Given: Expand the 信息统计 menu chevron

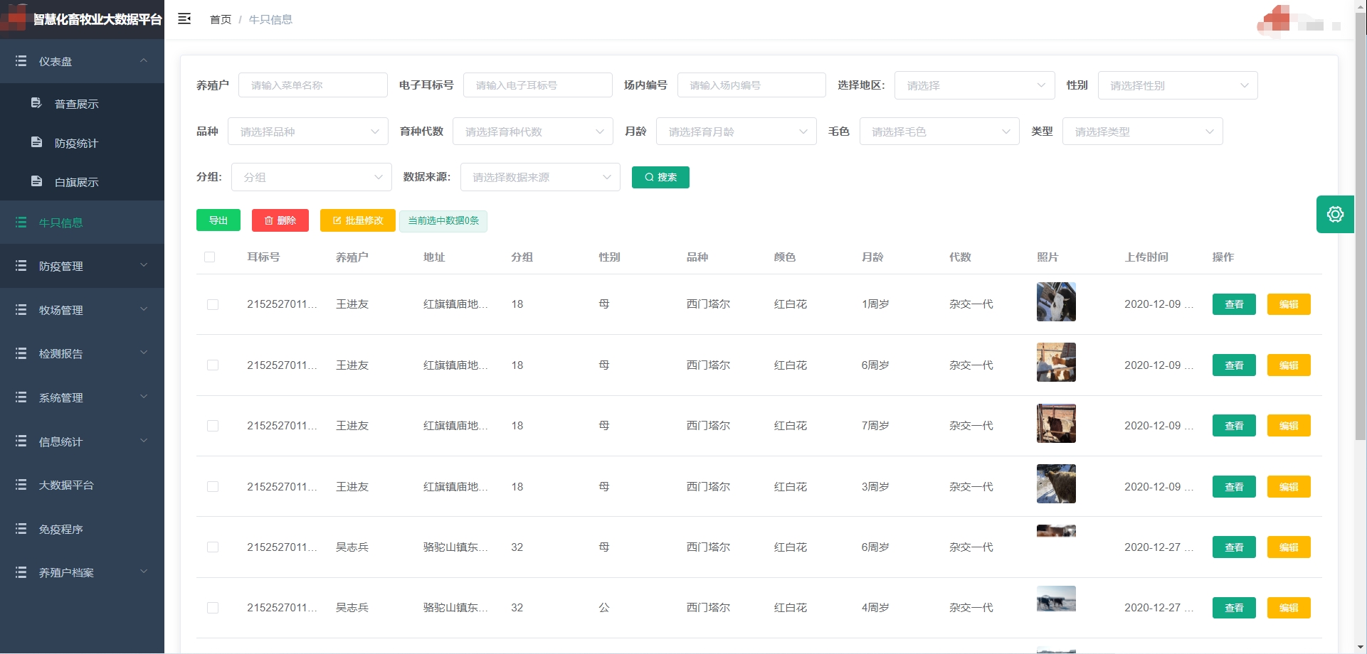Looking at the screenshot, I should pyautogui.click(x=144, y=441).
